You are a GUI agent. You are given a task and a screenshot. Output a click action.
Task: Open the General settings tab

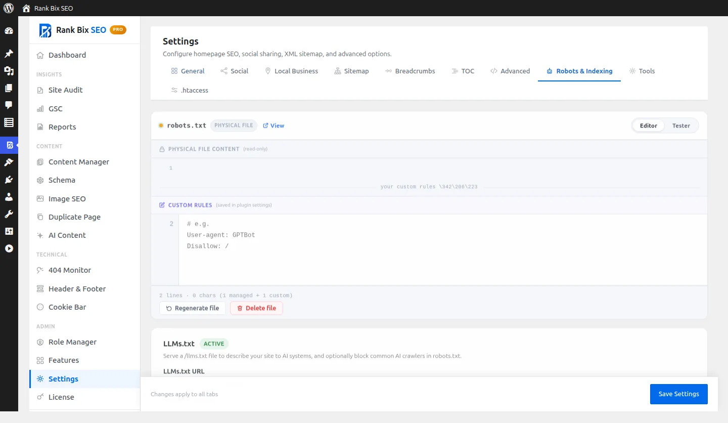188,71
